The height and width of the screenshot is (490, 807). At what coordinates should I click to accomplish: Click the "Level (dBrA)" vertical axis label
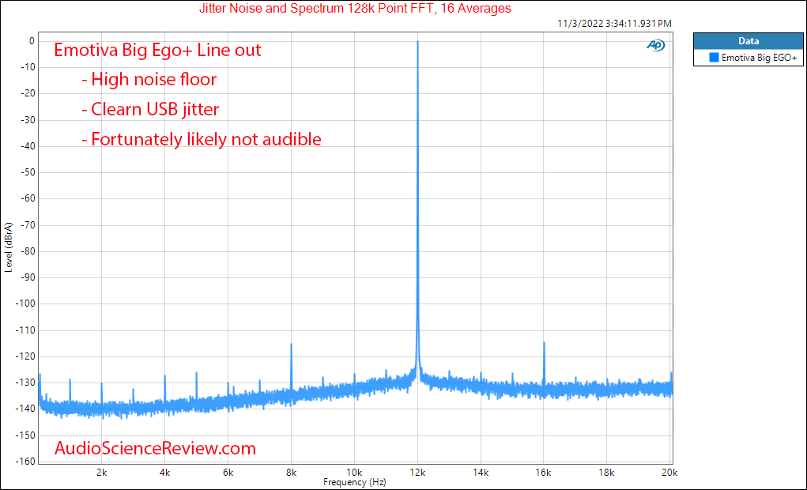click(x=8, y=247)
